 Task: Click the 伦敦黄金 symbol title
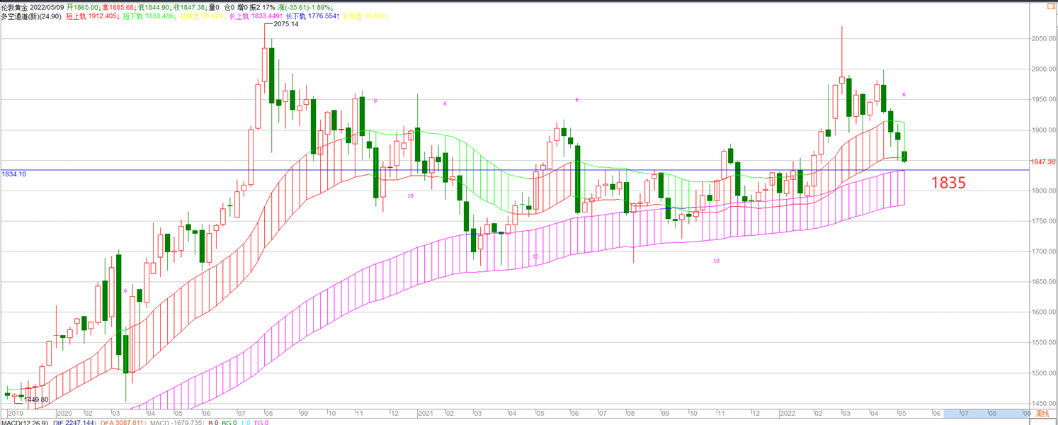(16, 7)
